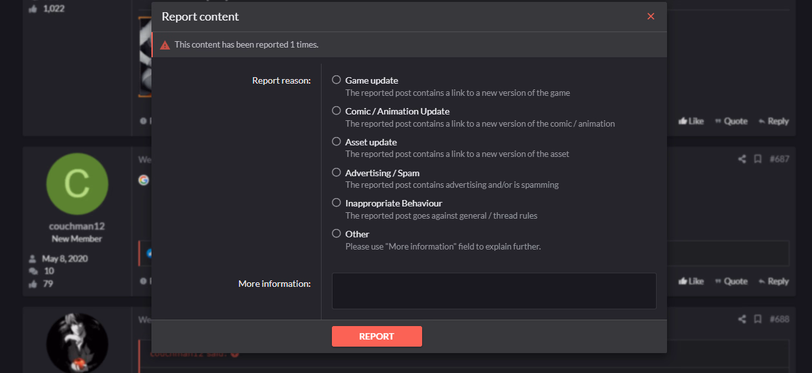
Task: Quote couchman12's post #687
Action: click(731, 281)
